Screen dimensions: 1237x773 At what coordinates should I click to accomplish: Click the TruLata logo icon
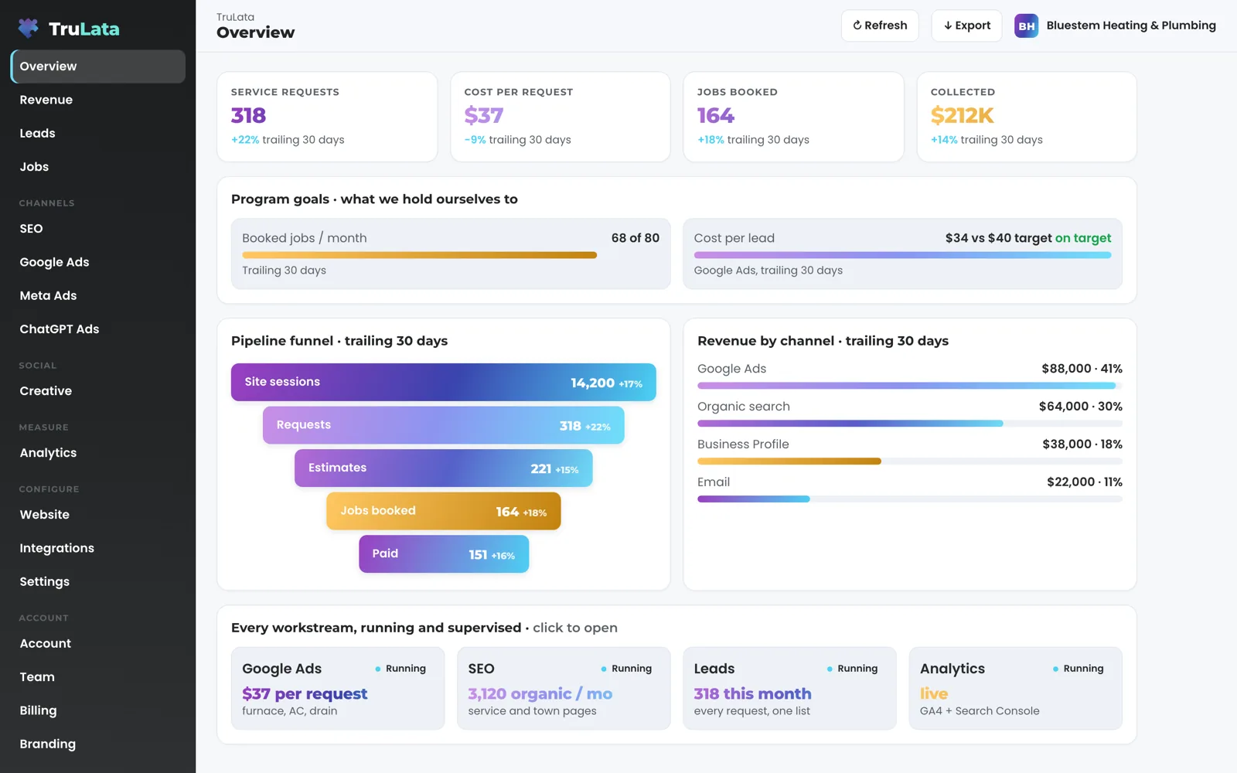tap(29, 29)
